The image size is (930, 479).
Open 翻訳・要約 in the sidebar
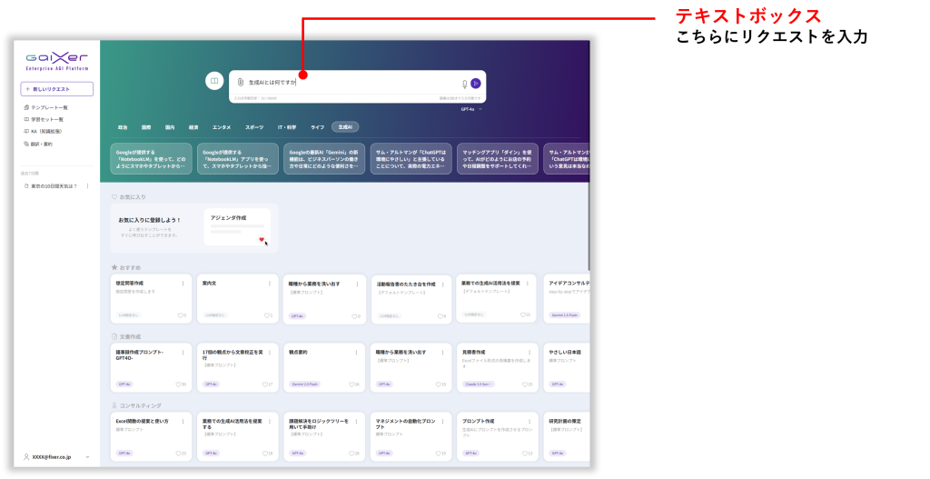click(x=40, y=143)
